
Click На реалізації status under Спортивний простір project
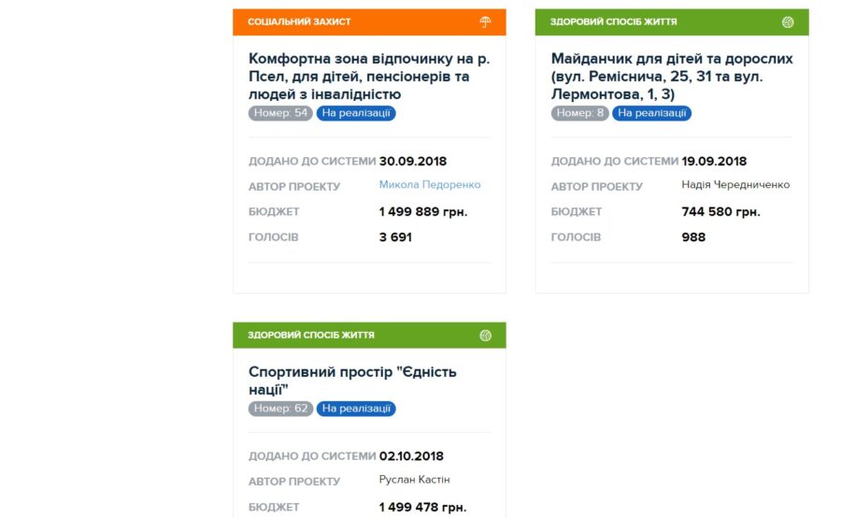[356, 409]
